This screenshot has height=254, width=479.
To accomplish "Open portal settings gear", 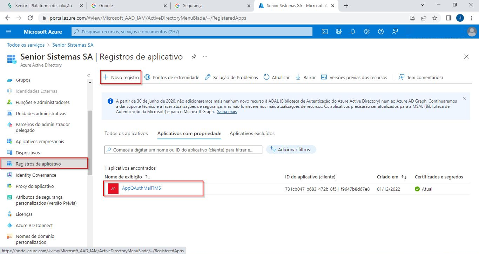I will (367, 31).
